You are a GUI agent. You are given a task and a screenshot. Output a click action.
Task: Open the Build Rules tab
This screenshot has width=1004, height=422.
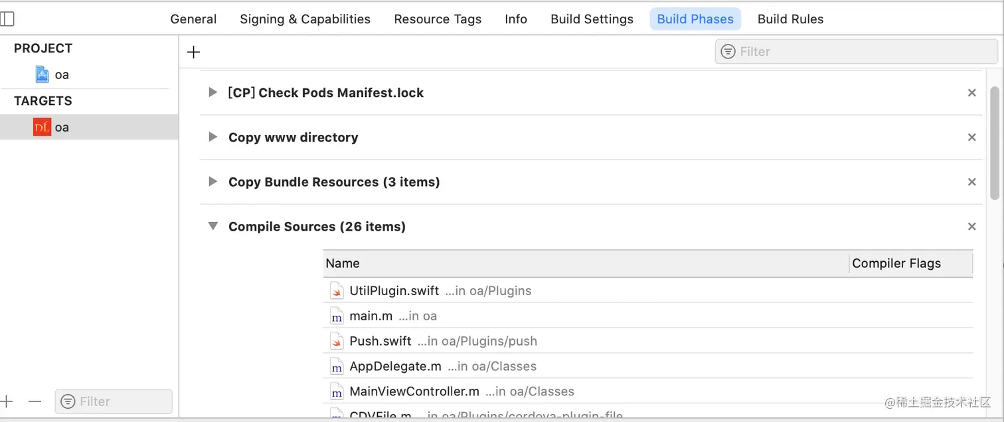pos(790,19)
